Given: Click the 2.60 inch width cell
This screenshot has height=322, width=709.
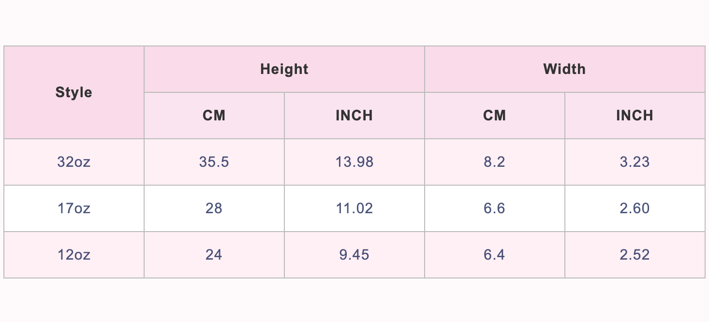Looking at the screenshot, I should click(x=635, y=208).
